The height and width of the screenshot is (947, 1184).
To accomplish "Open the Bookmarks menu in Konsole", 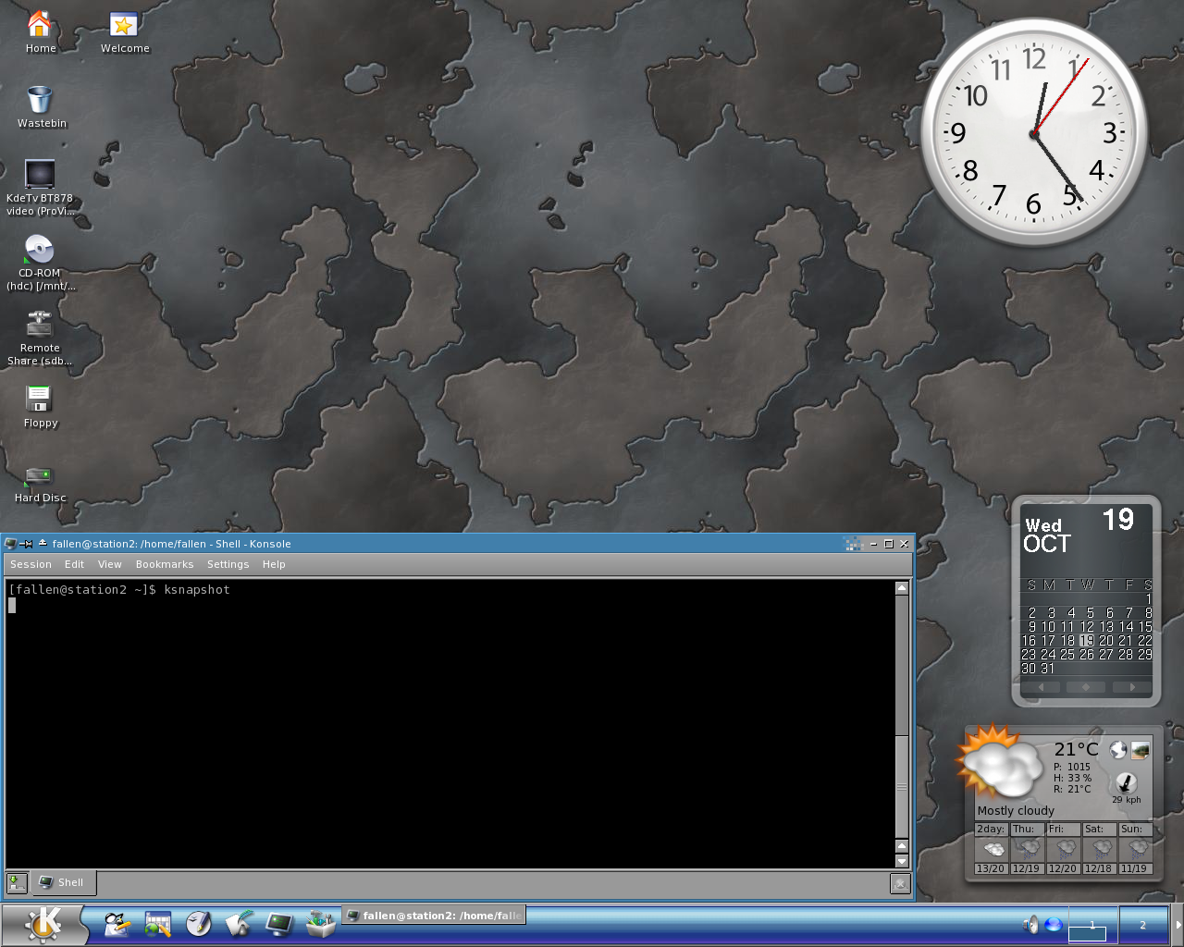I will tap(165, 564).
